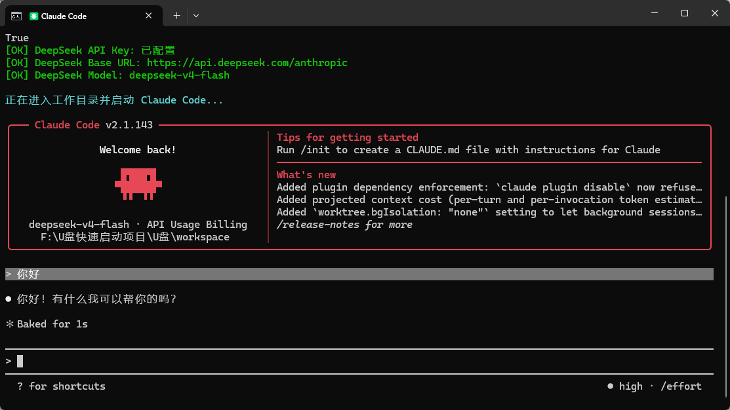Click the 'True' output line
730x410 pixels.
point(17,38)
